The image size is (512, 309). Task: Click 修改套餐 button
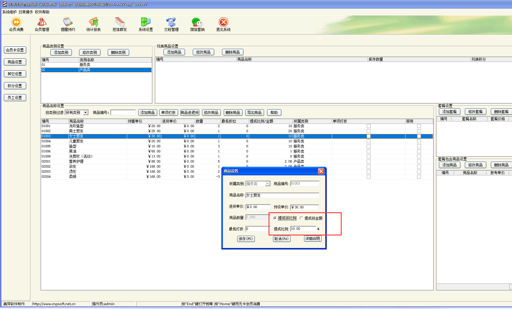tap(476, 112)
